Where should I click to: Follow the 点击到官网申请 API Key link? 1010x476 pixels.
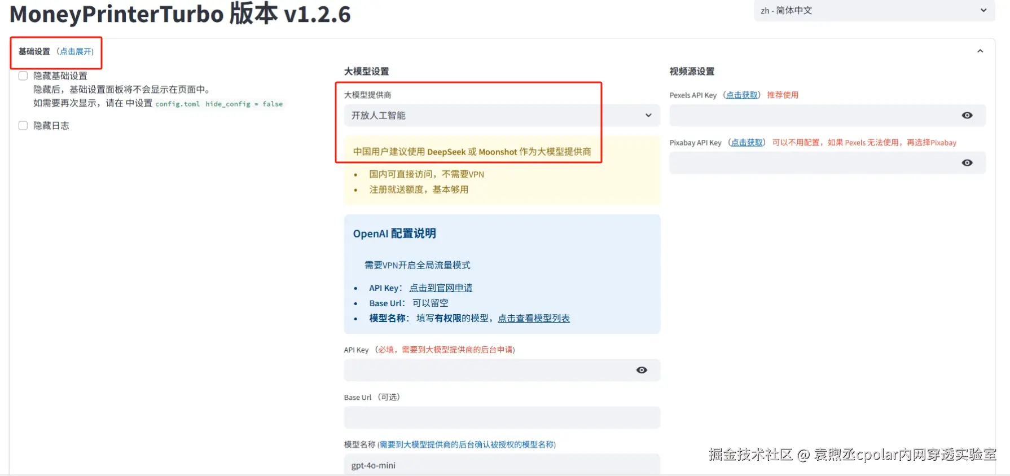(441, 288)
